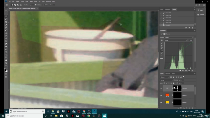Hide the Curves 1 layer

[x=161, y=88]
